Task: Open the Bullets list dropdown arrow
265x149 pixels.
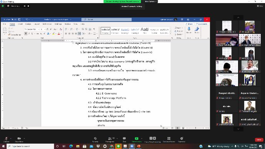Action: click(x=69, y=29)
